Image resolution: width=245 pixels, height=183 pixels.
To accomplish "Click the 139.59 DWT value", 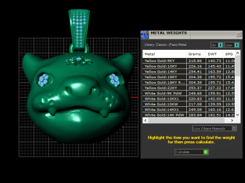I will tap(214, 104).
